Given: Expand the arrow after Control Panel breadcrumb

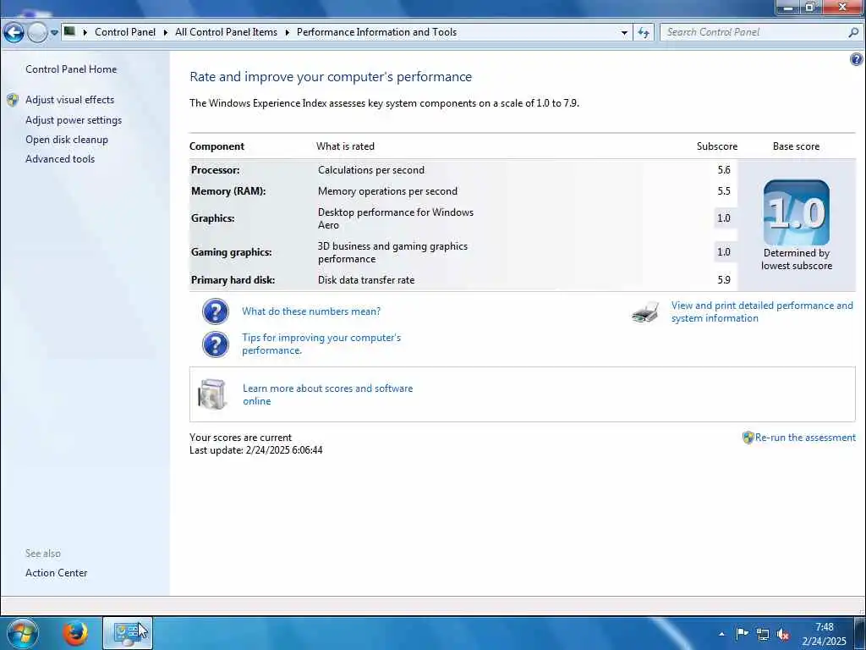Looking at the screenshot, I should pyautogui.click(x=165, y=32).
